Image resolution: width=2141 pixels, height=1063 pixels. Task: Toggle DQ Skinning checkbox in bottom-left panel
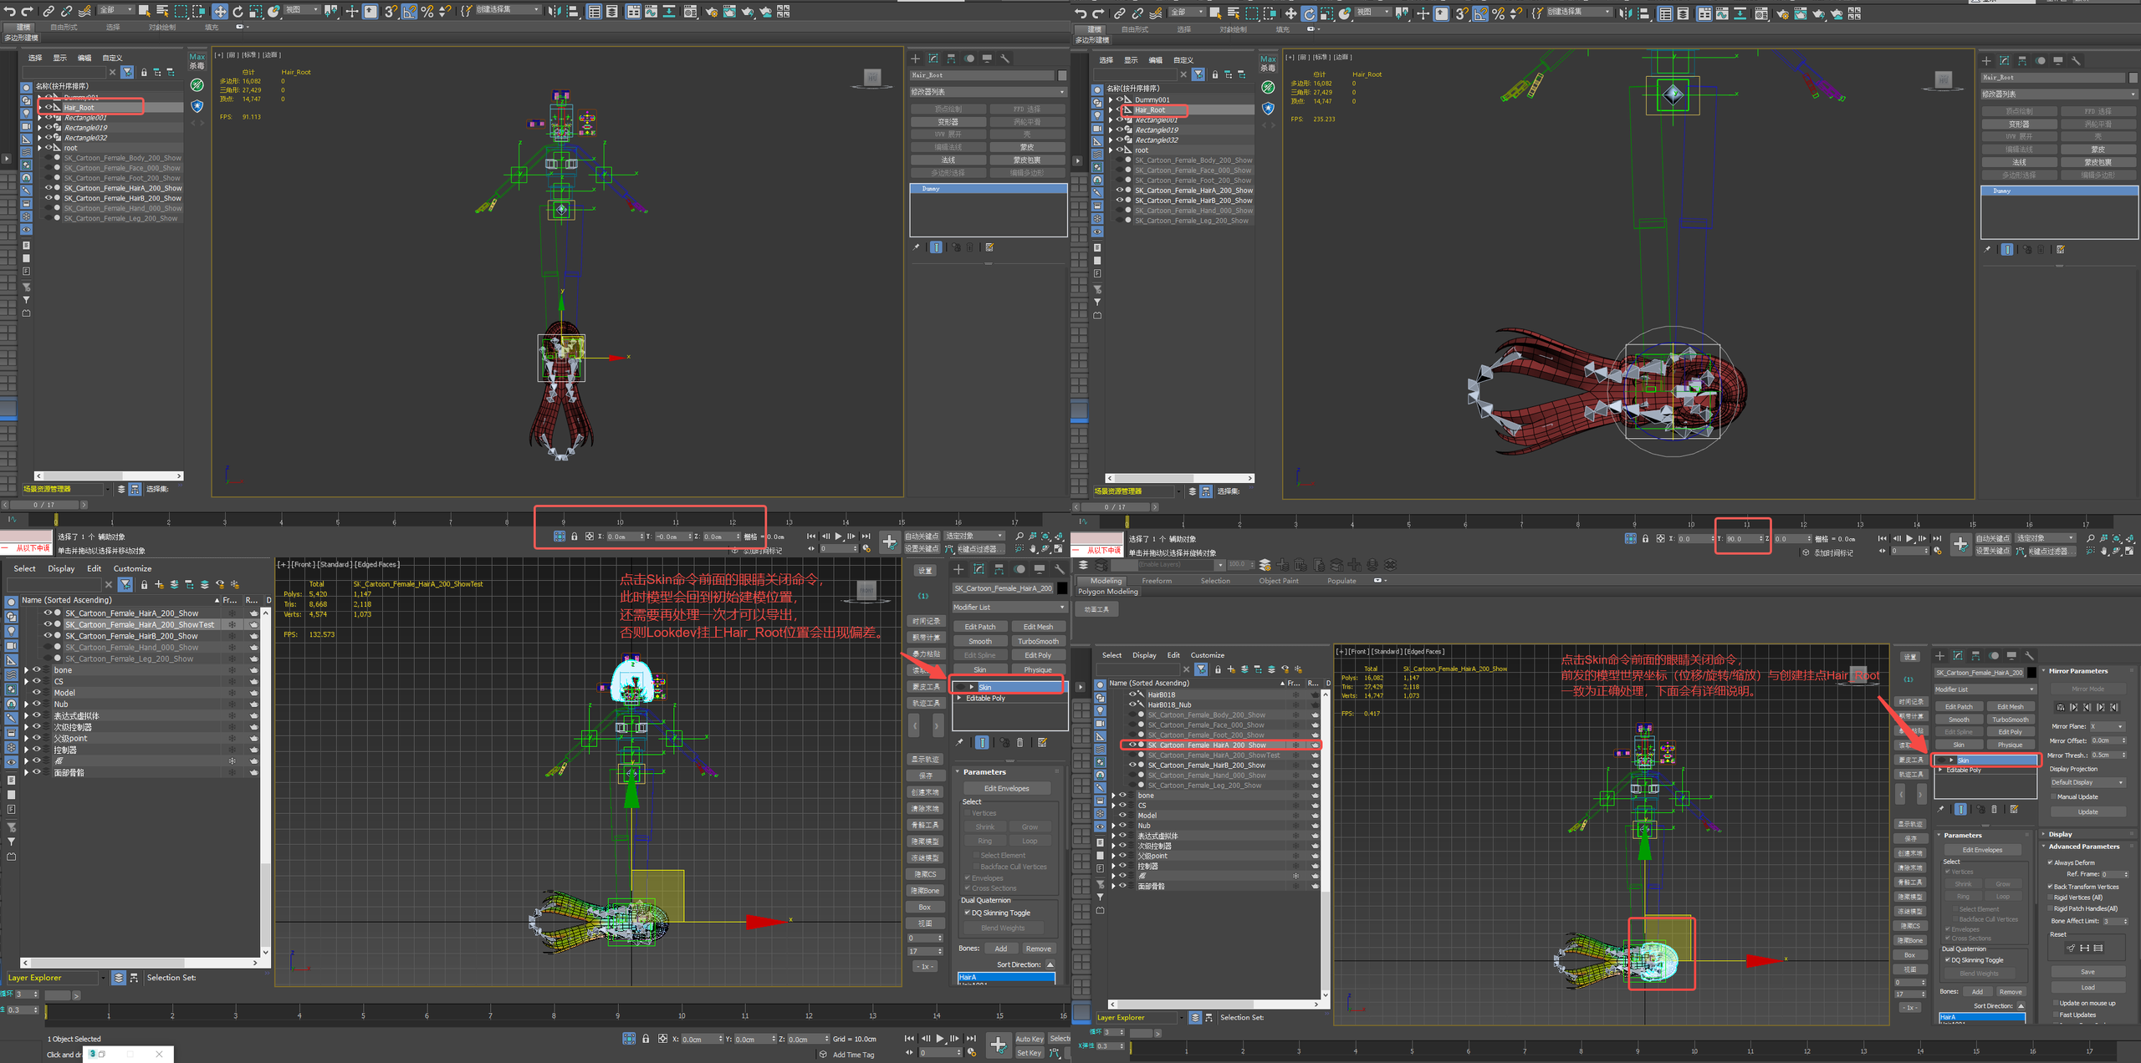(968, 913)
